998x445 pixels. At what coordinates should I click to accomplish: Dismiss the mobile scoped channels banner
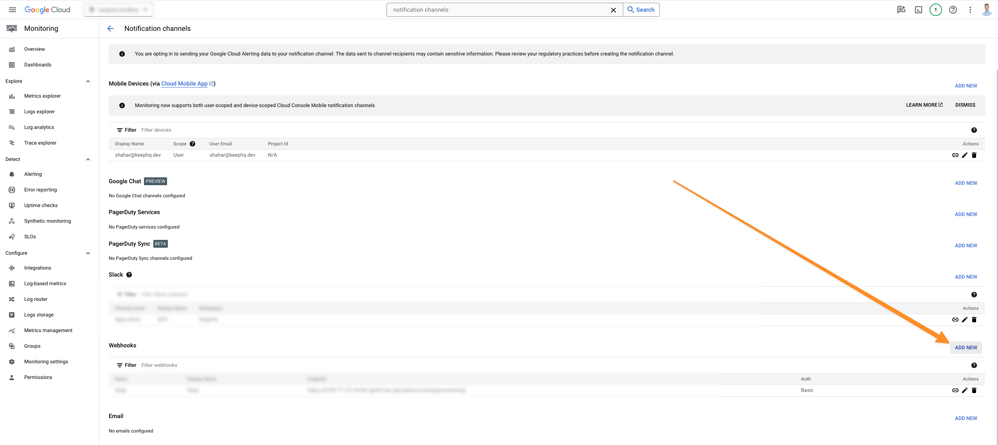(965, 105)
